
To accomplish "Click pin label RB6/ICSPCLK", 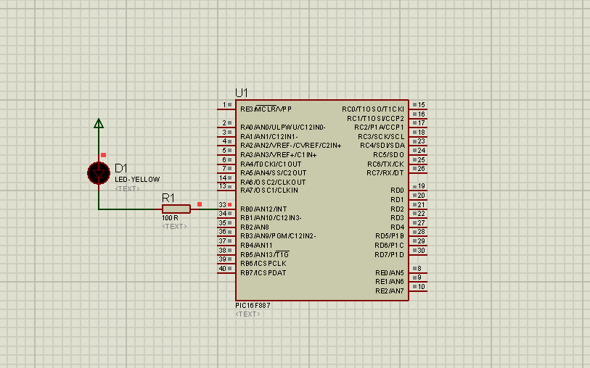I will click(263, 263).
